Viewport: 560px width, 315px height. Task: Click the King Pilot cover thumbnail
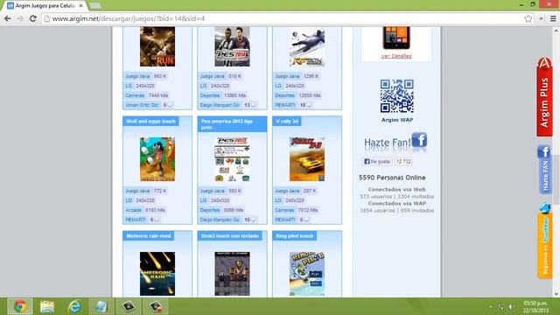(x=307, y=274)
